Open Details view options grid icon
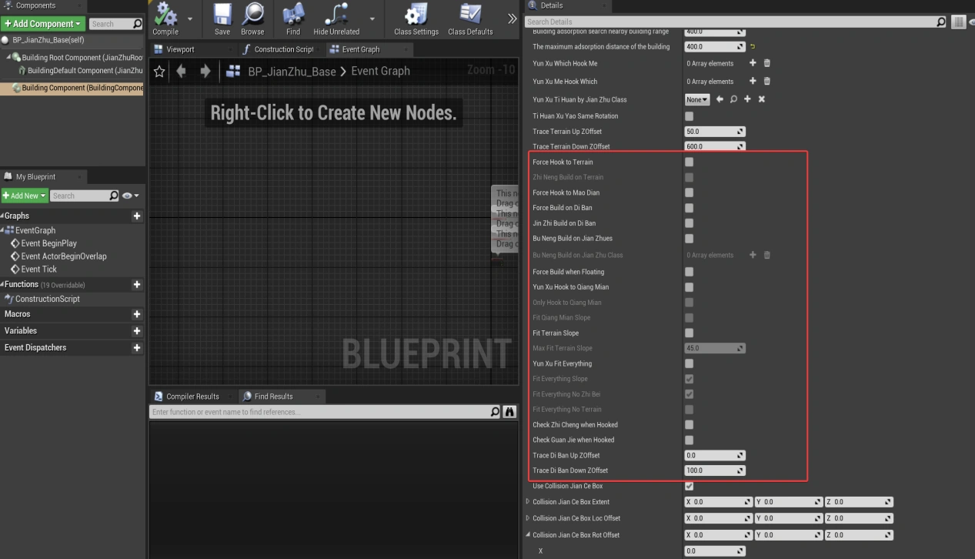 pos(958,22)
